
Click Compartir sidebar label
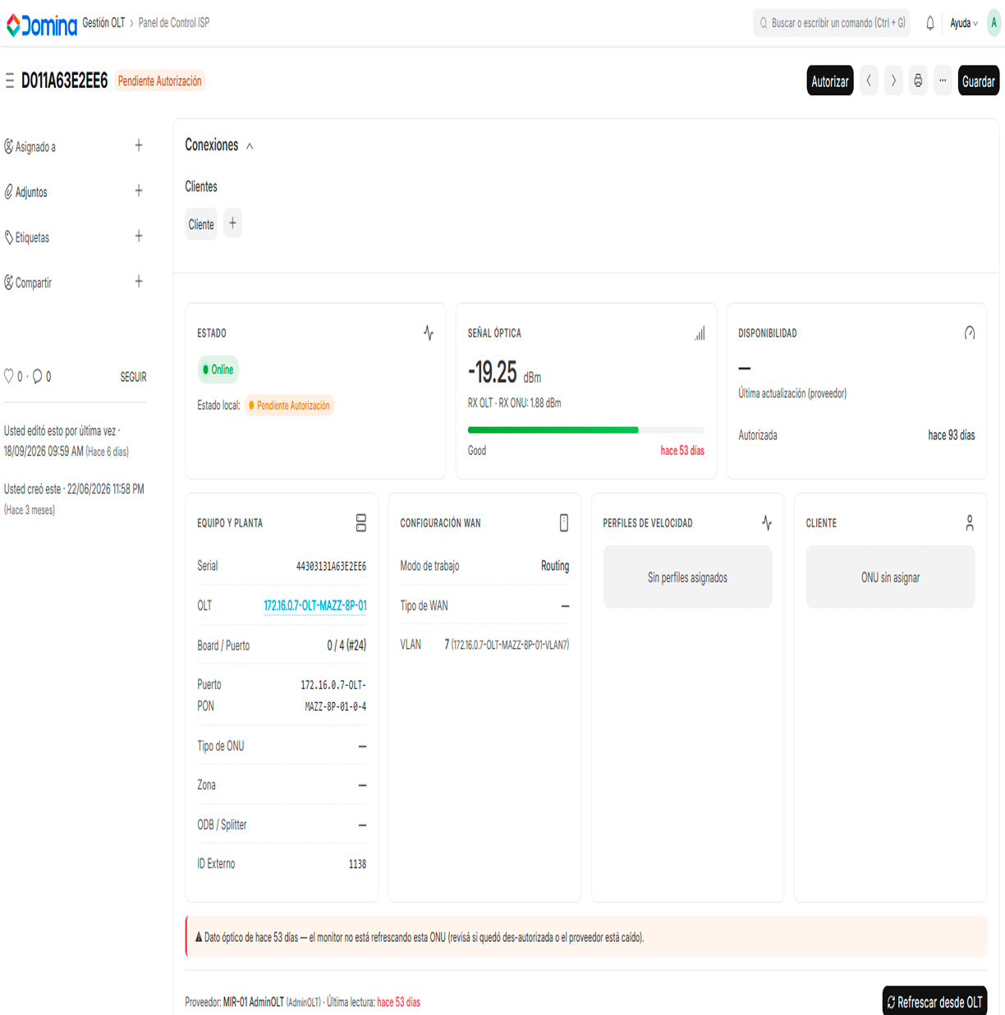point(34,282)
